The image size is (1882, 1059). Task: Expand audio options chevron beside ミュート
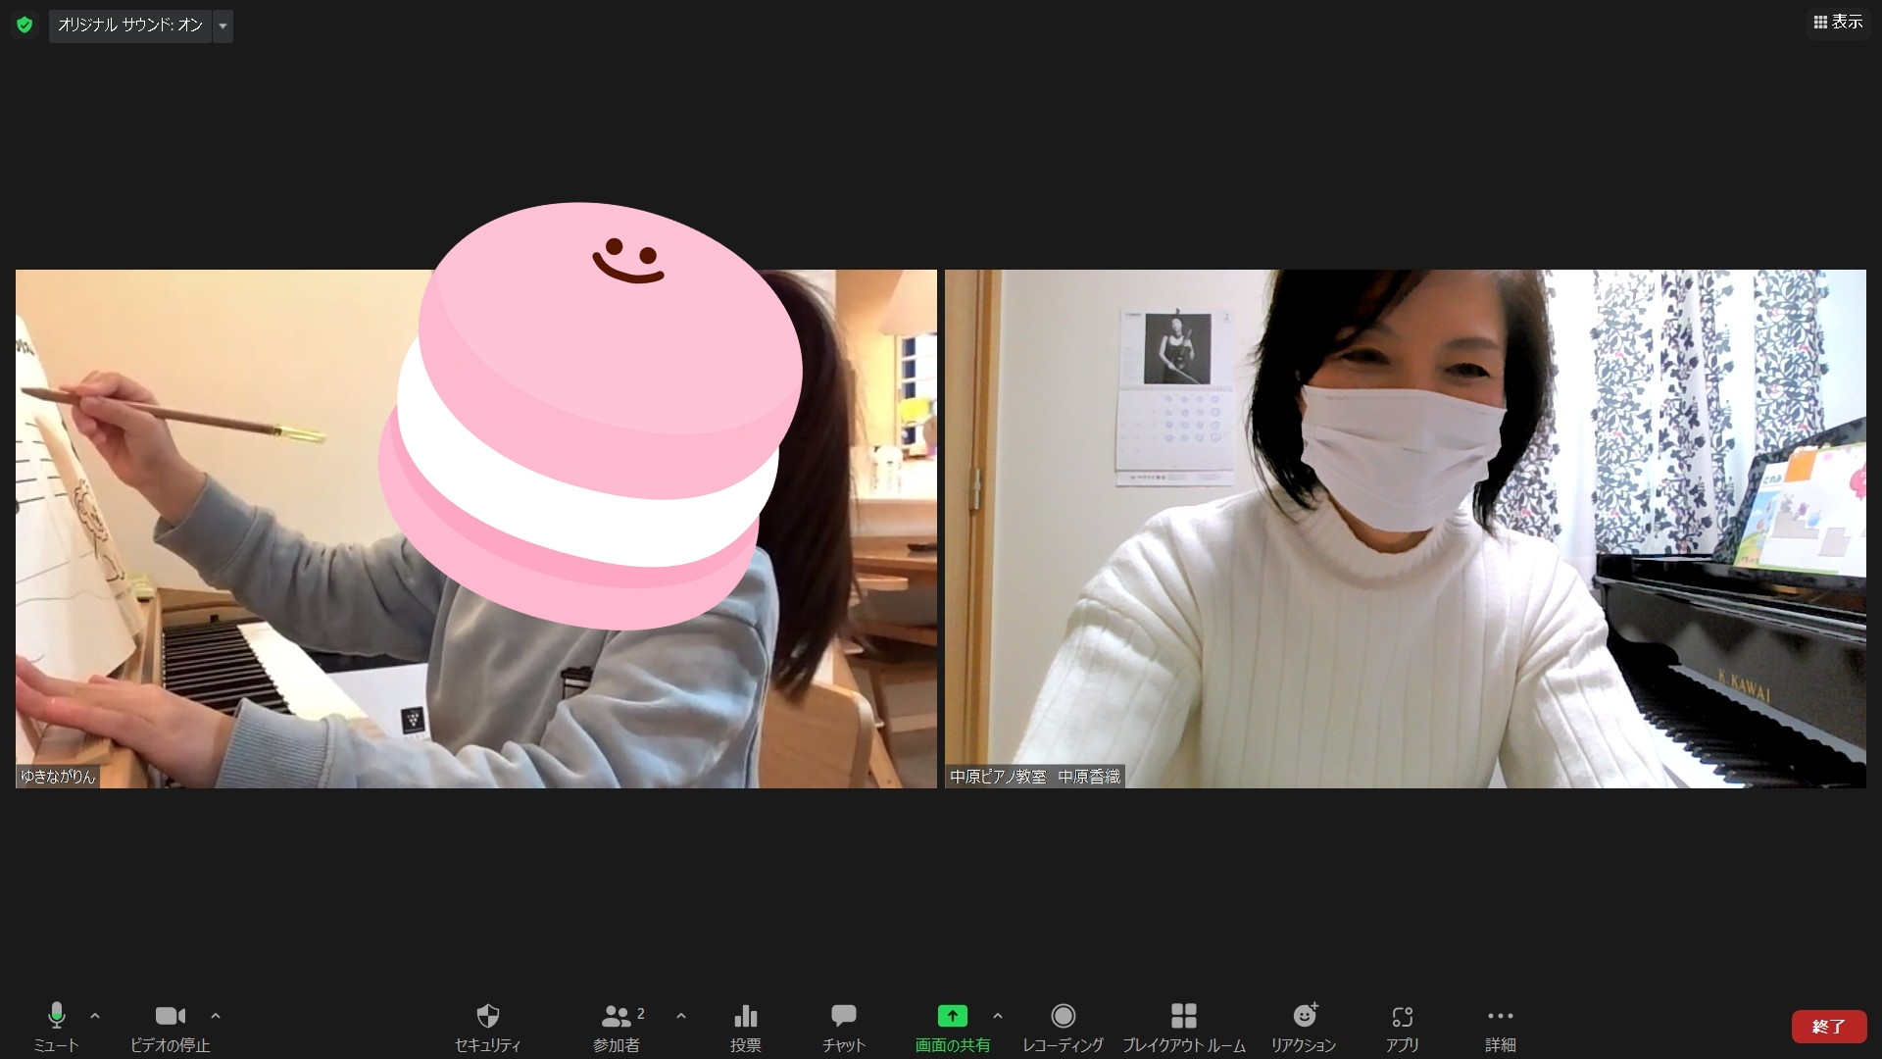(95, 1016)
